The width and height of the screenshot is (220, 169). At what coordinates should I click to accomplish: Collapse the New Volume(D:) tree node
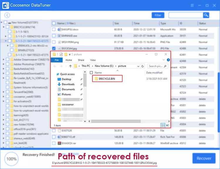[x=1, y=22]
